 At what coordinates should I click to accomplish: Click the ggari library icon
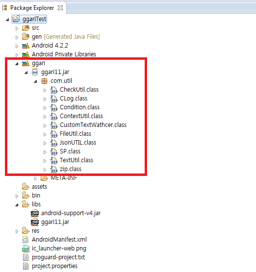tap(26, 63)
